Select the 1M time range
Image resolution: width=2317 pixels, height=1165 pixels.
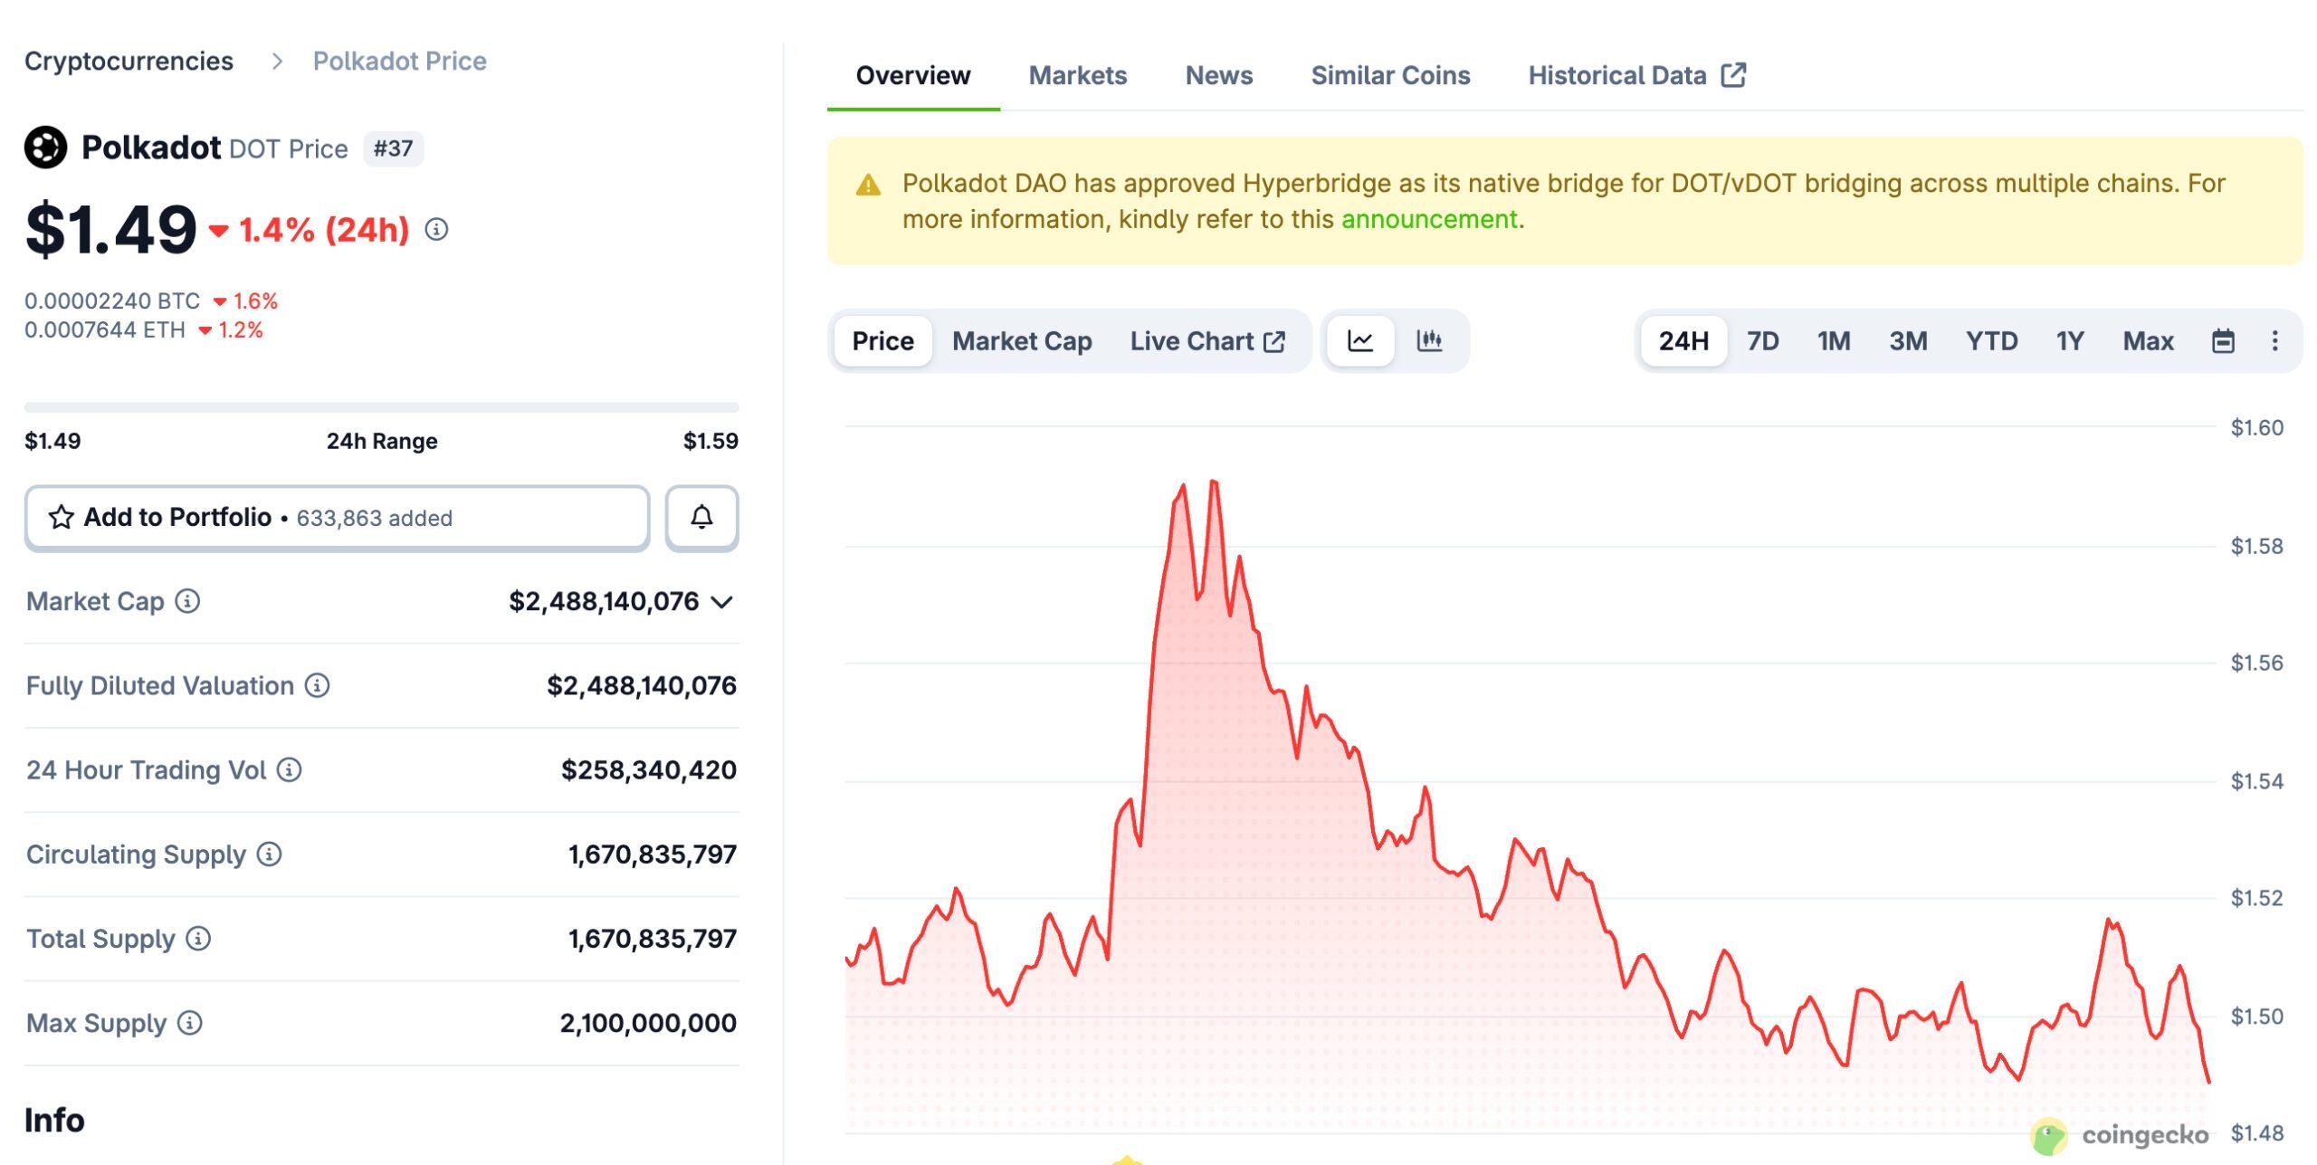pyautogui.click(x=1834, y=341)
